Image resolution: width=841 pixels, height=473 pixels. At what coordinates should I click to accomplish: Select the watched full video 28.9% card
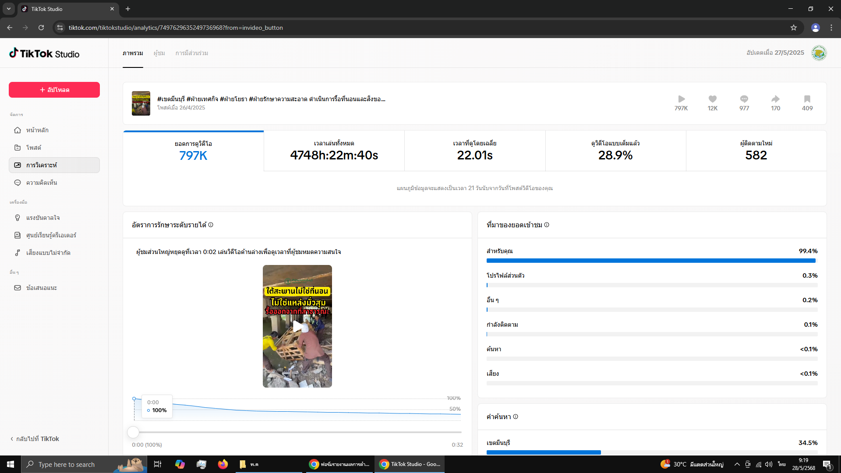pyautogui.click(x=615, y=151)
